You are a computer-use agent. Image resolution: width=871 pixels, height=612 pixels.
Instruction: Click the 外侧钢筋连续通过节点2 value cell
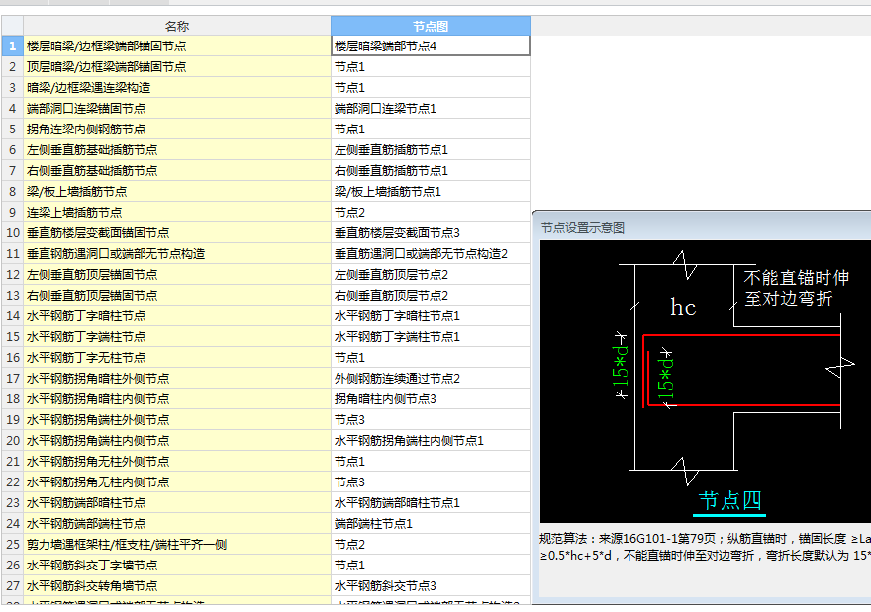coord(431,379)
